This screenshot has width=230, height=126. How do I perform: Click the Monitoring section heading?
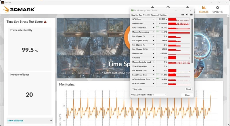pos(67,84)
